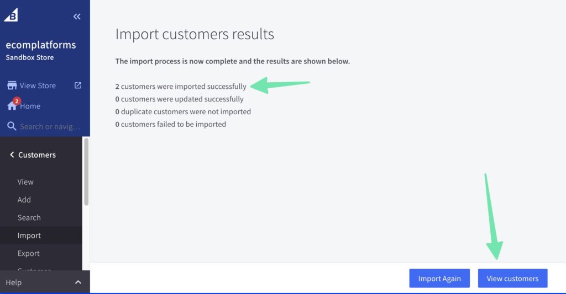Click in Search or navigate field
The image size is (566, 294).
click(x=50, y=126)
